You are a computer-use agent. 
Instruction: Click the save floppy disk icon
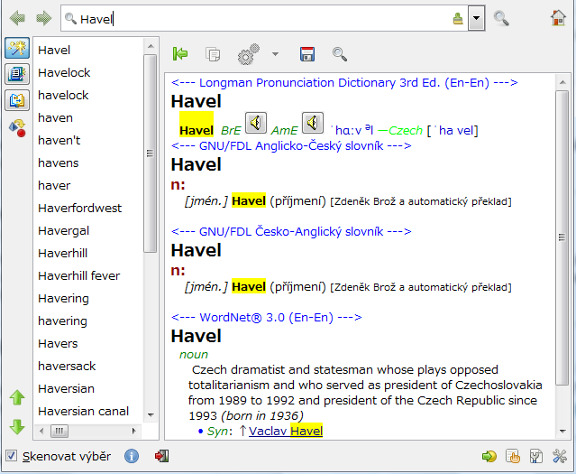click(x=307, y=54)
